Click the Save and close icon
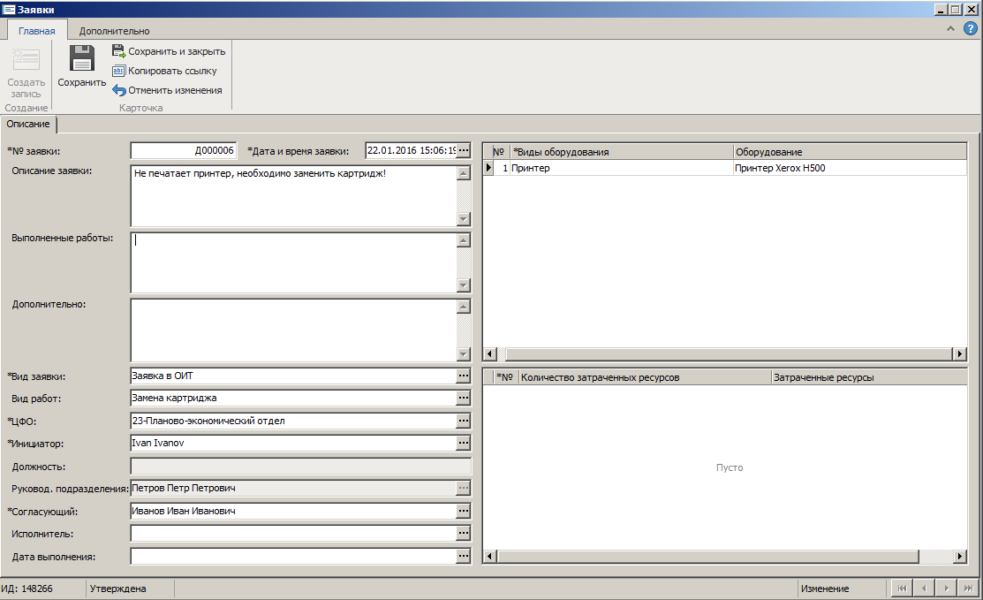This screenshot has height=600, width=983. (118, 51)
